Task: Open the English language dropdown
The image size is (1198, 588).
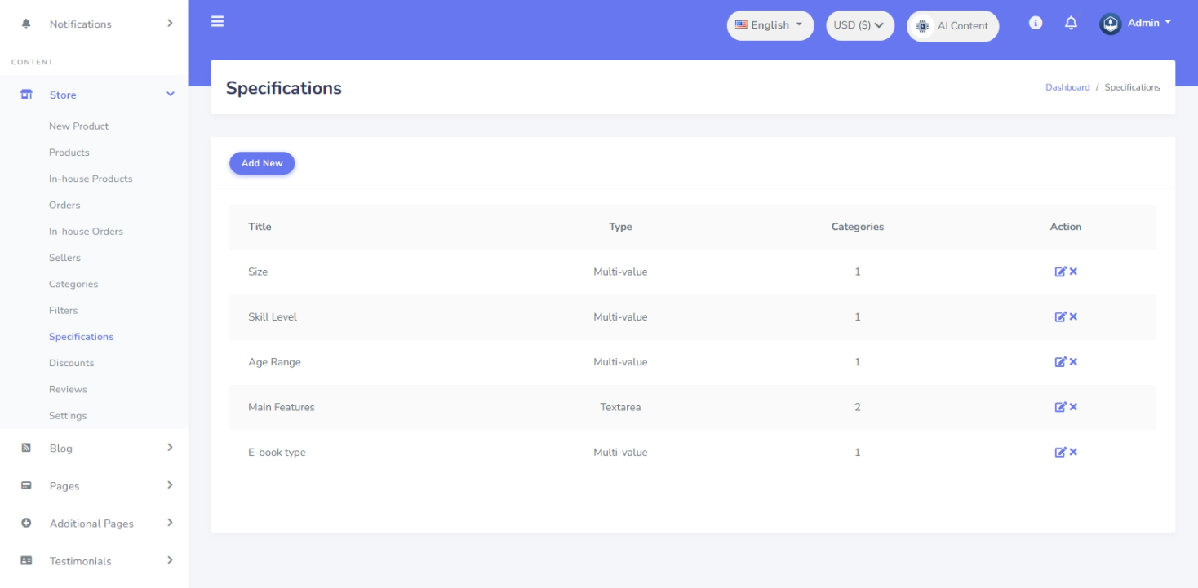Action: tap(770, 25)
